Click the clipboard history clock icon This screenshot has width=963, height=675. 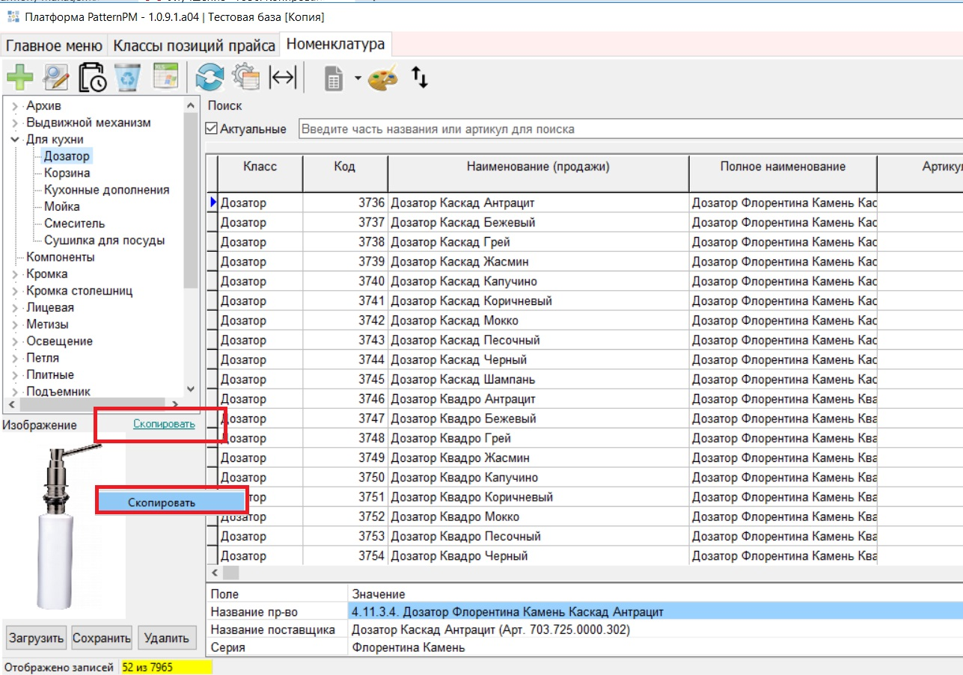click(x=92, y=77)
